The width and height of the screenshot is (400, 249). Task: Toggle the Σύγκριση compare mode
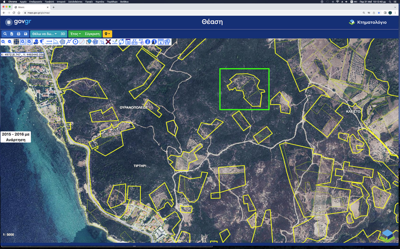92,34
